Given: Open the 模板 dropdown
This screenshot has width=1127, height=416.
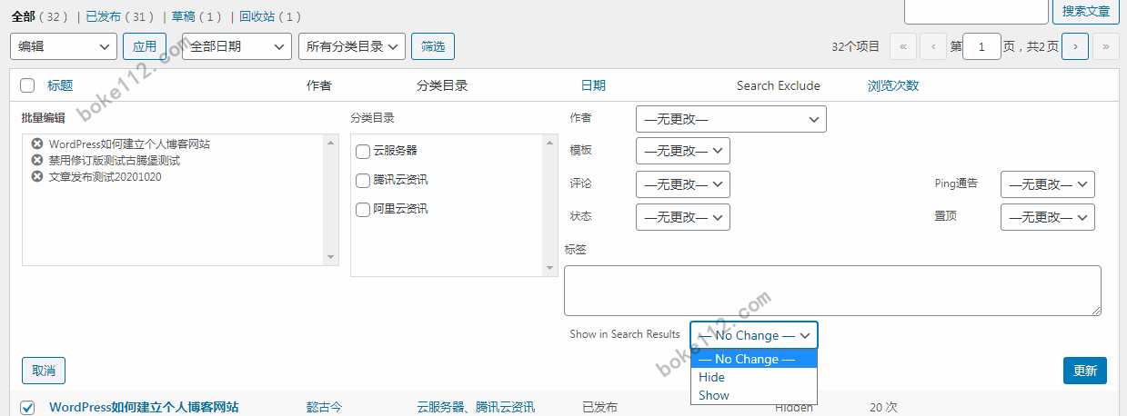Looking at the screenshot, I should 683,151.
